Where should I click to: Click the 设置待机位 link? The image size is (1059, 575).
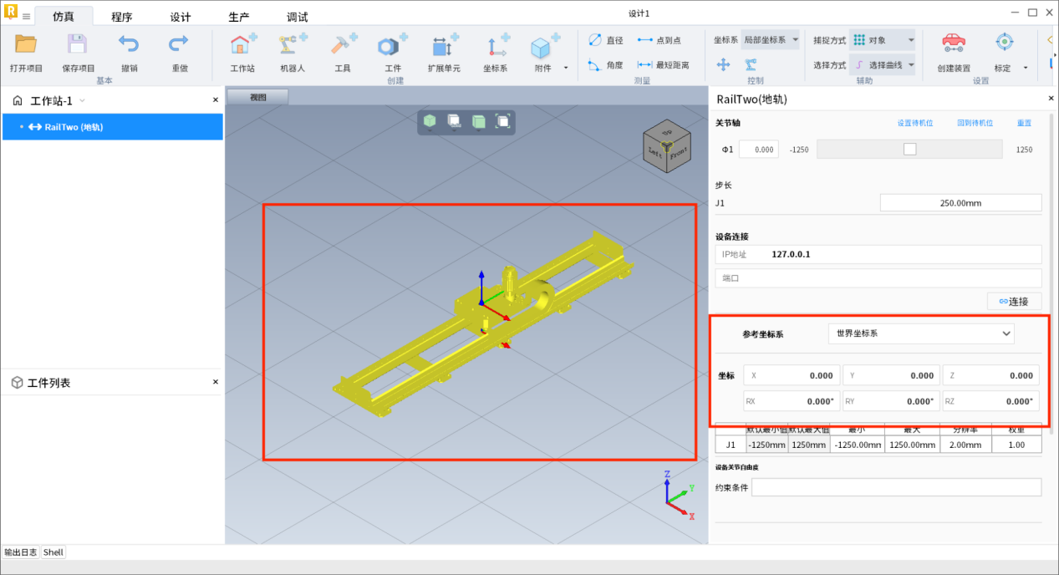[x=914, y=123]
